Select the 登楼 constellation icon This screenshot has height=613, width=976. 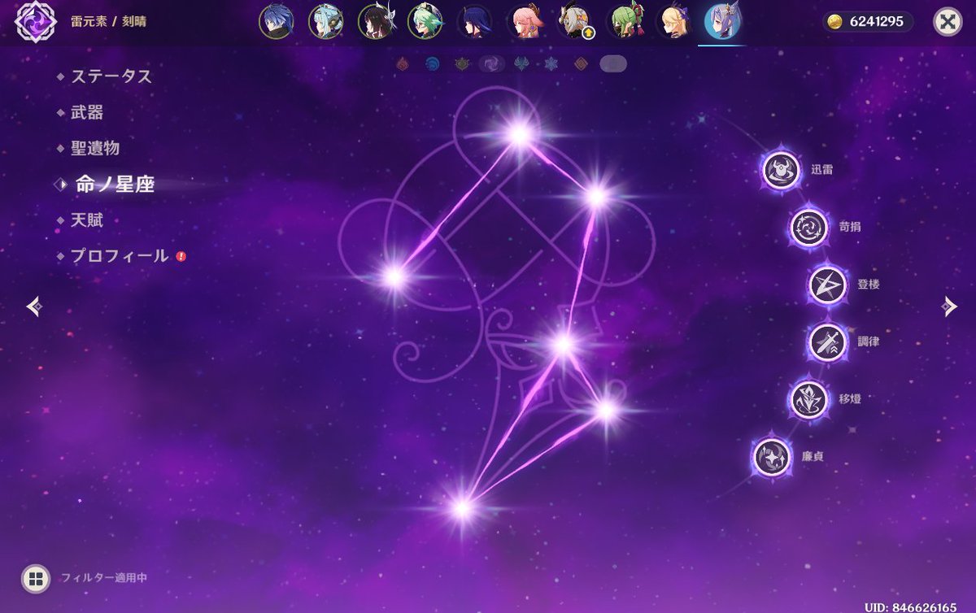point(827,285)
